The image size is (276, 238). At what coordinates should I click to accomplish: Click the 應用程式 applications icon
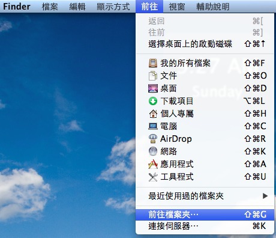coord(153,164)
